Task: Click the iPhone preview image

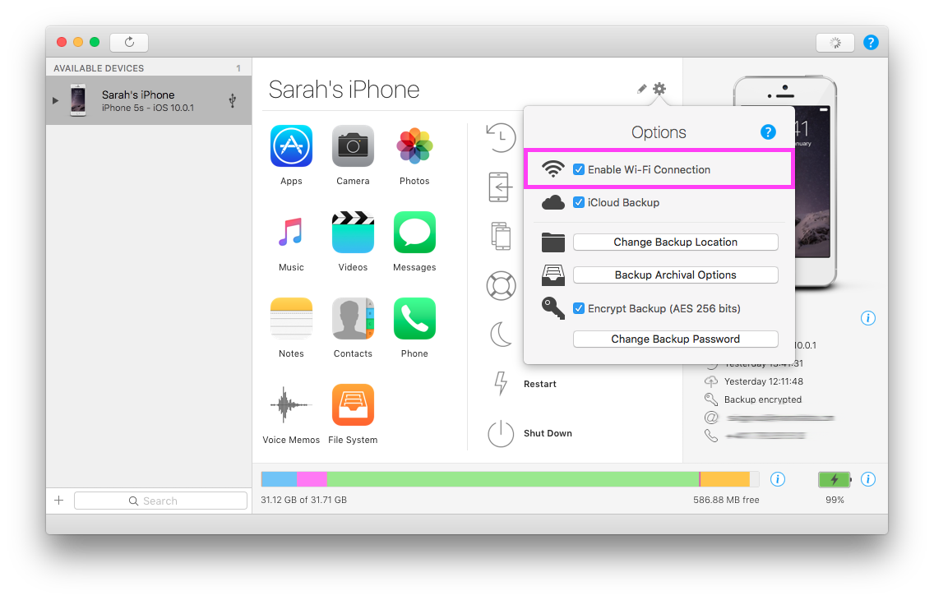Action: pyautogui.click(x=815, y=182)
